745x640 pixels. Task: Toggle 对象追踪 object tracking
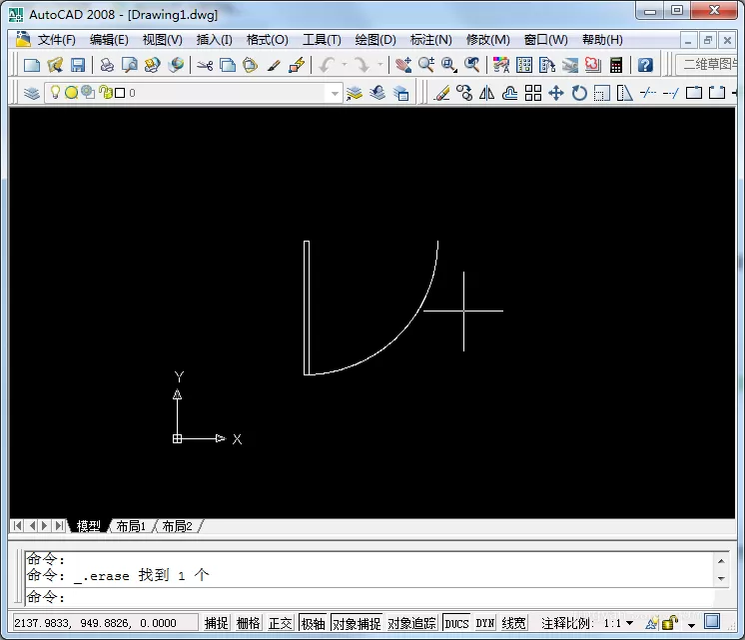(411, 623)
